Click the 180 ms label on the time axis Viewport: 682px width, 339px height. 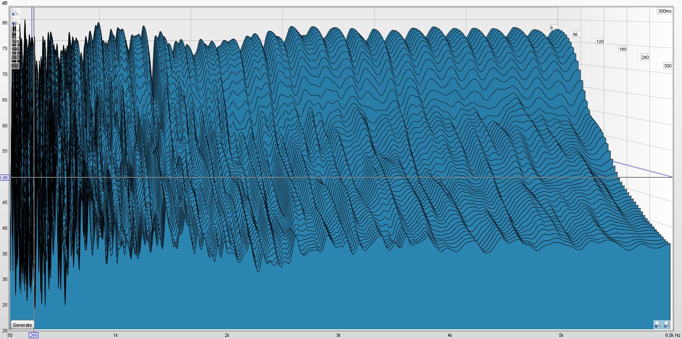622,49
